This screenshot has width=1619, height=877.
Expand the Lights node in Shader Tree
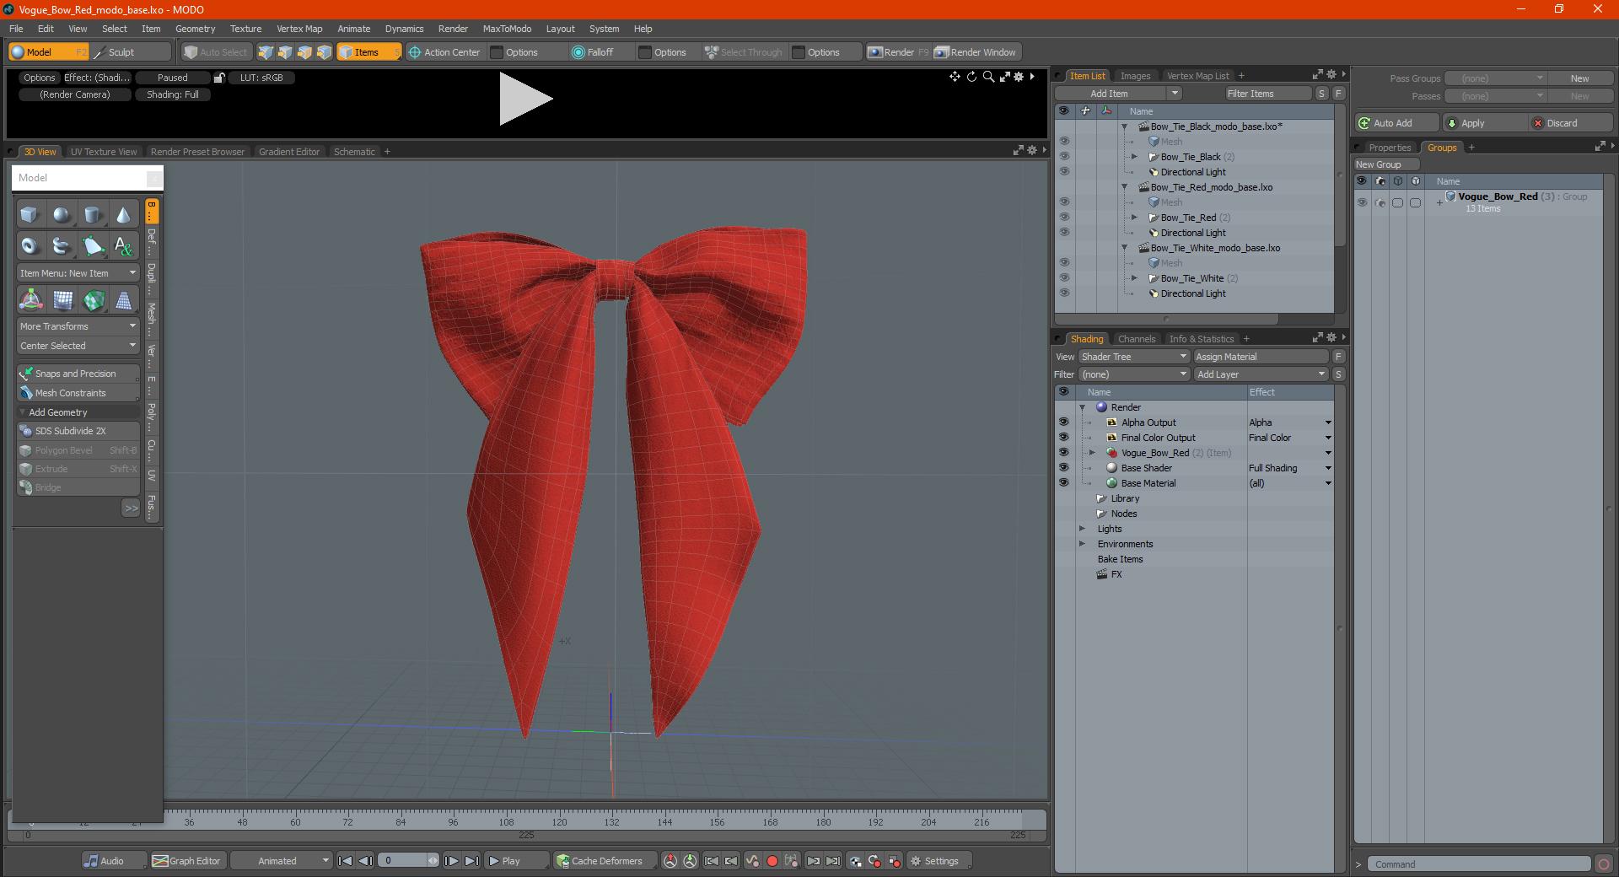tap(1082, 529)
